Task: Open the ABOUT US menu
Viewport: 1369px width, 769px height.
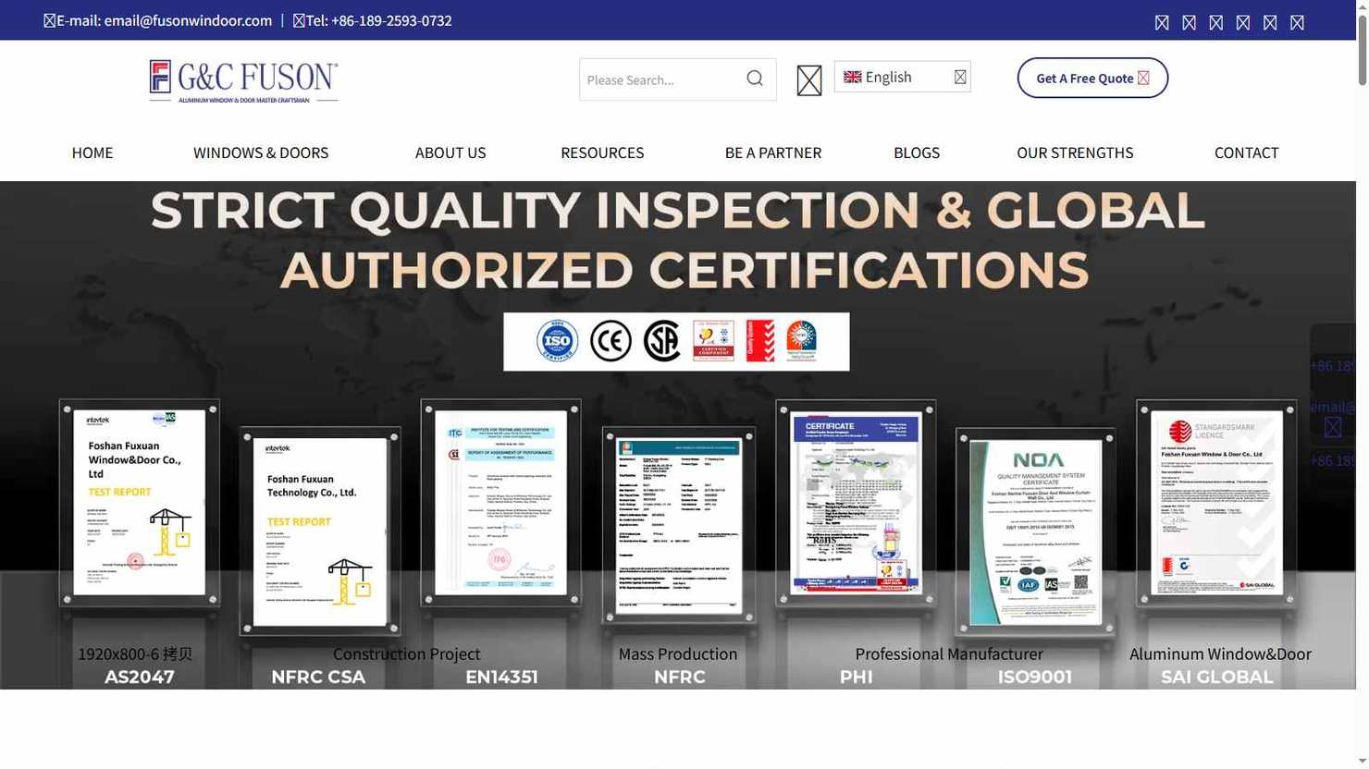Action: (450, 153)
